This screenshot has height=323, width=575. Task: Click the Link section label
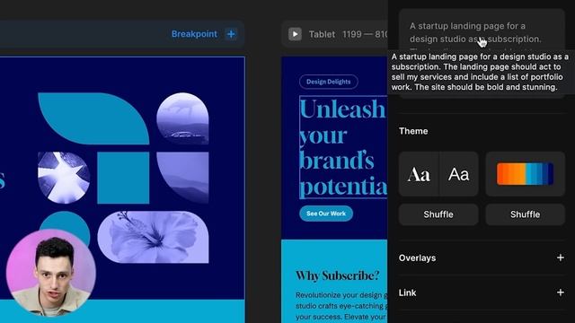[407, 292]
